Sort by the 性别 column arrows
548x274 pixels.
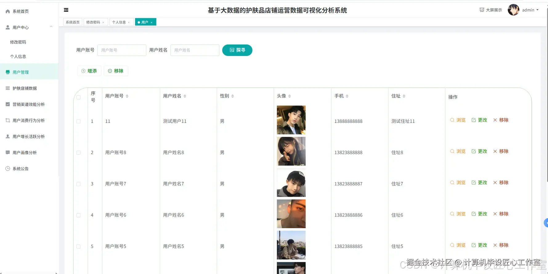(x=233, y=96)
